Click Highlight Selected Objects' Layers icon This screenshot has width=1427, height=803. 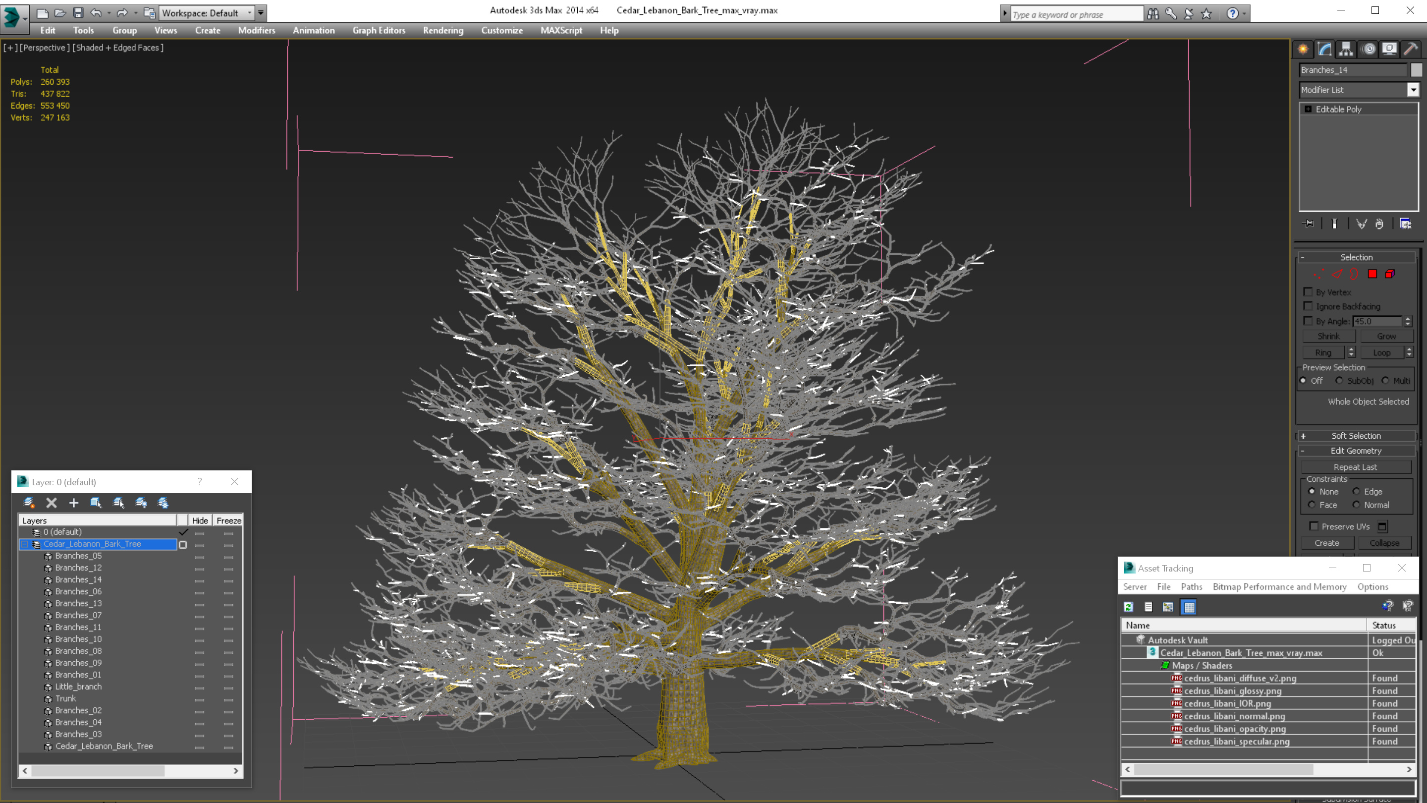click(x=118, y=503)
